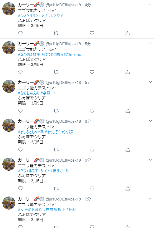Open the options chevron on the 4分 tweet
Viewport: 154px width, 228px height.
pyautogui.click(x=150, y=5)
